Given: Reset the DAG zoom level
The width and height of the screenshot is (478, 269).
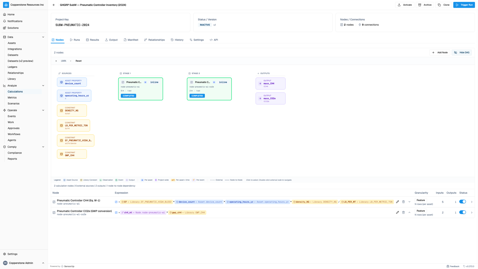Looking at the screenshot, I should click(x=79, y=61).
